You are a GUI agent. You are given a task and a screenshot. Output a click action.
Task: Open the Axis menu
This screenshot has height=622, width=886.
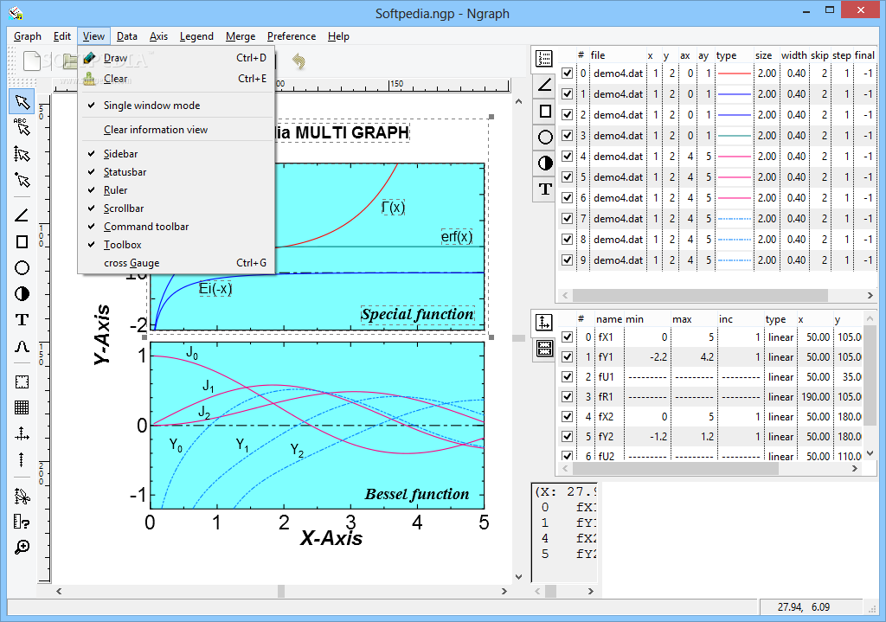[159, 36]
